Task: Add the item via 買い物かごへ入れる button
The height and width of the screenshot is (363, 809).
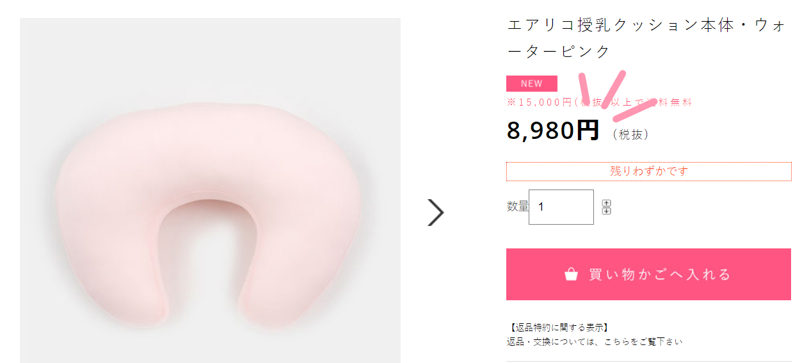Action: click(648, 274)
